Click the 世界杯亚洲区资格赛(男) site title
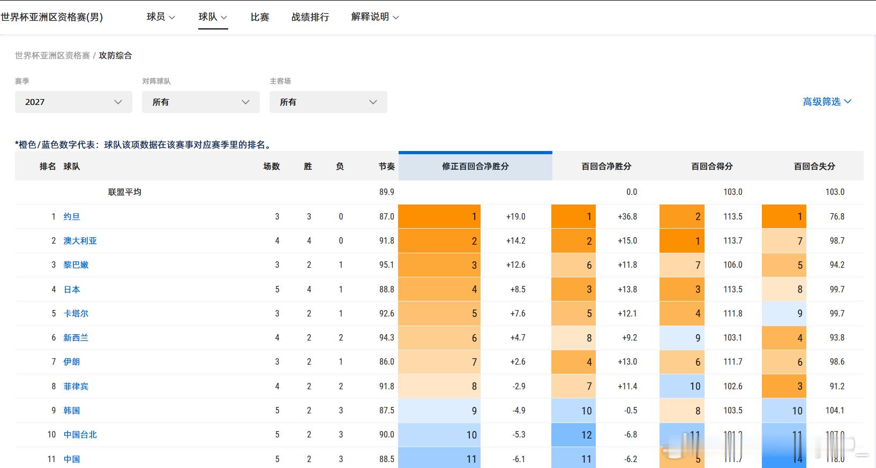This screenshot has height=468, width=876. [51, 17]
